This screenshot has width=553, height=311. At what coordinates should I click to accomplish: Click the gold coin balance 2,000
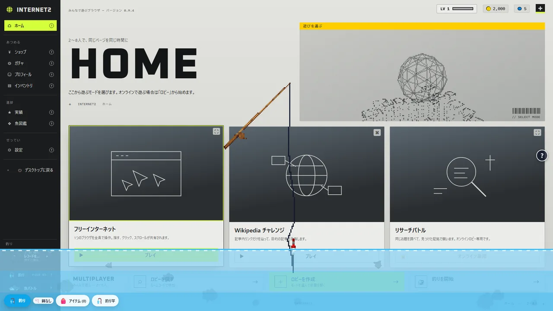496,9
